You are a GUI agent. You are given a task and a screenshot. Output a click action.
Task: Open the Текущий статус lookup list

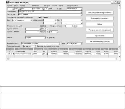[x=82, y=9]
